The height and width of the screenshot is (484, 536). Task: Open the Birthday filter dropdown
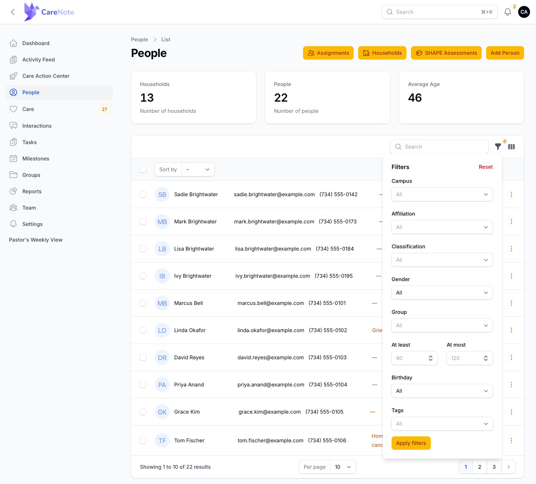442,391
